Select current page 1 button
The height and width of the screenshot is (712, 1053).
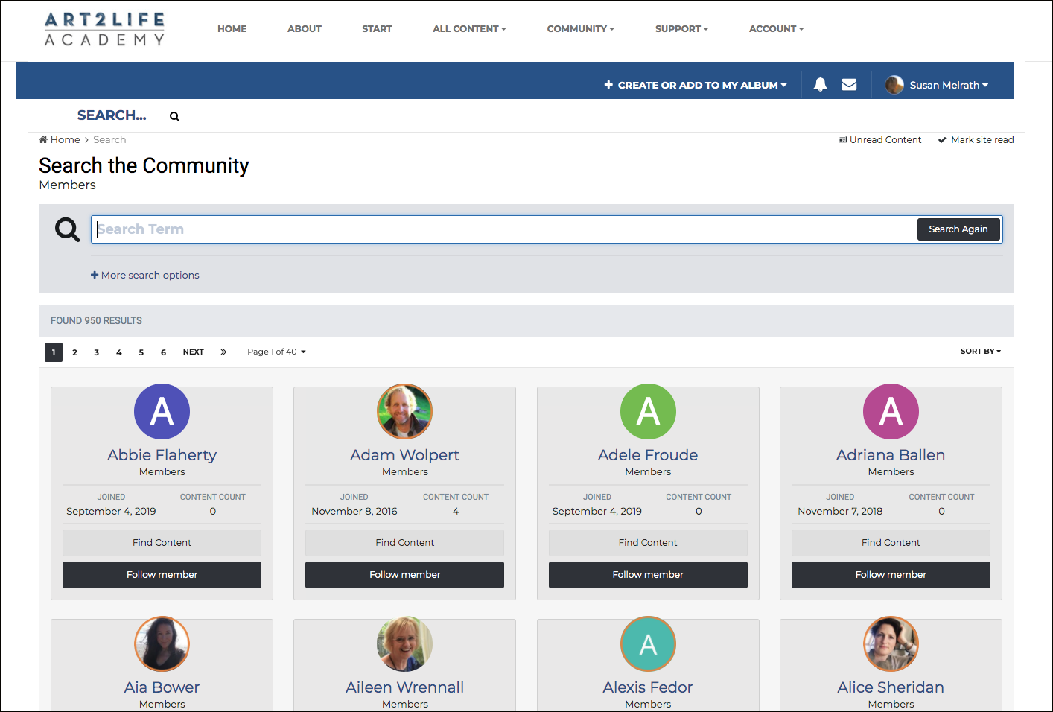54,352
